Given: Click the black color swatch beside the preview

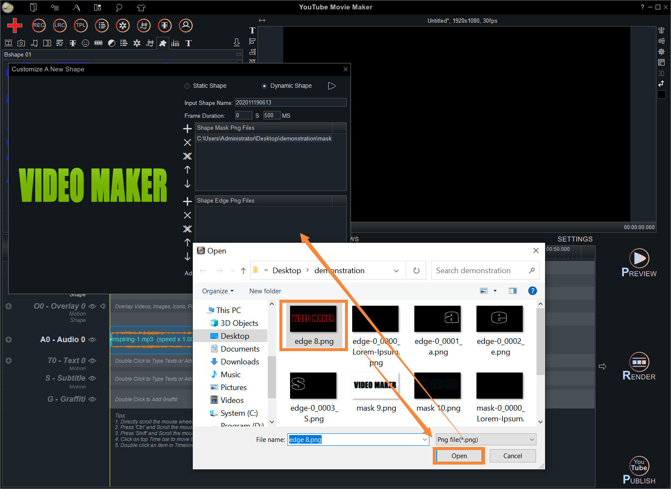Looking at the screenshot, I should [662, 95].
